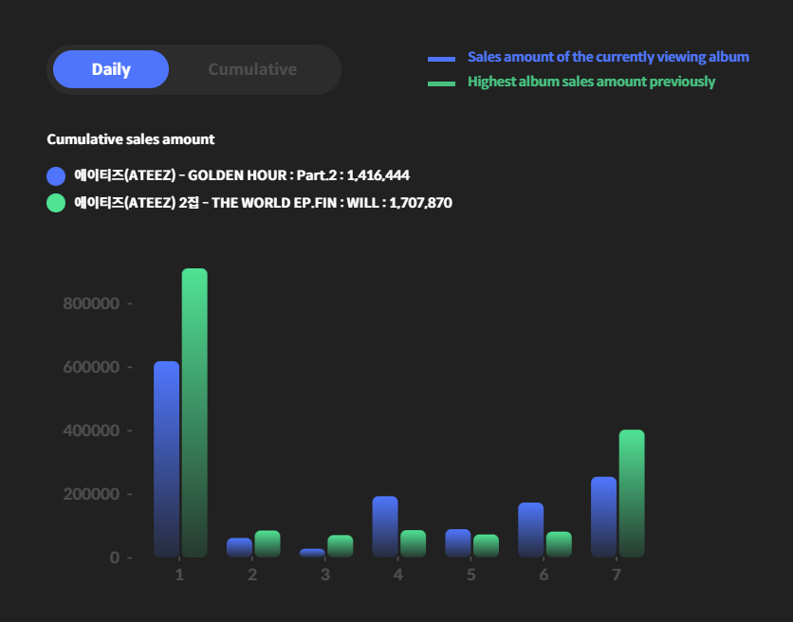Click the blue bar for day 5

click(x=458, y=543)
